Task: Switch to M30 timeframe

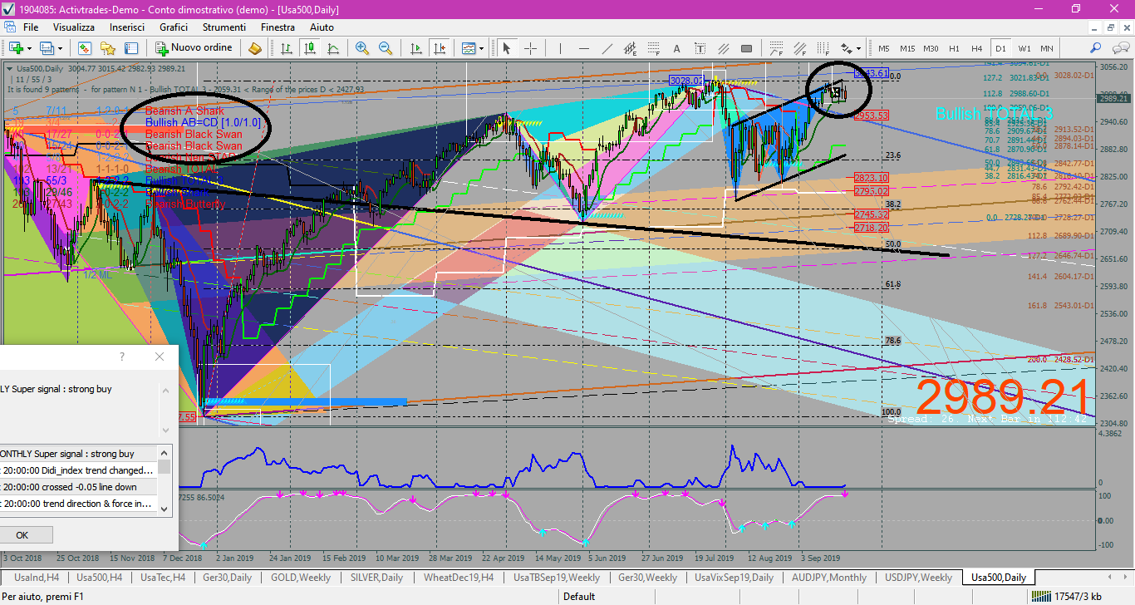Action: (931, 48)
